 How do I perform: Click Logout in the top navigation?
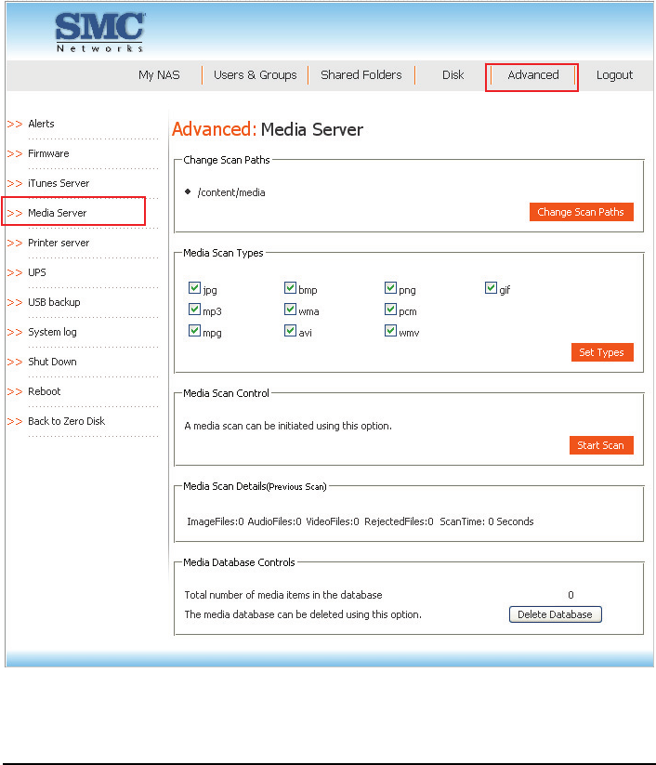(x=614, y=75)
